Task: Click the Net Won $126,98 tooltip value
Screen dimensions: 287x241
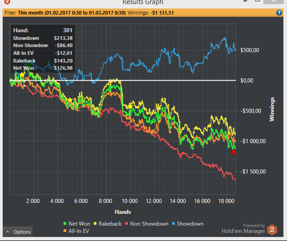Action: [x=63, y=68]
